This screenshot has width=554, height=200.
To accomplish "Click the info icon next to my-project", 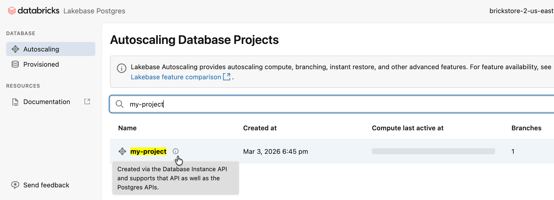I will 176,151.
